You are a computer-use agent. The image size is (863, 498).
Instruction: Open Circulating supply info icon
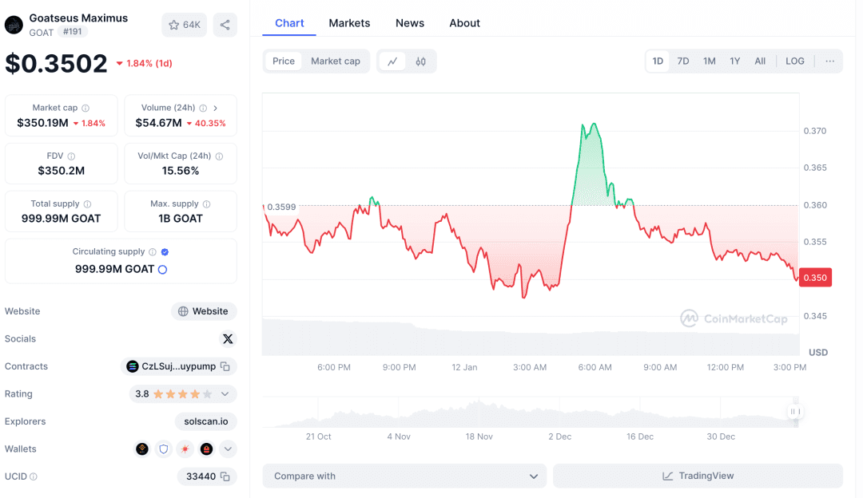click(x=153, y=251)
